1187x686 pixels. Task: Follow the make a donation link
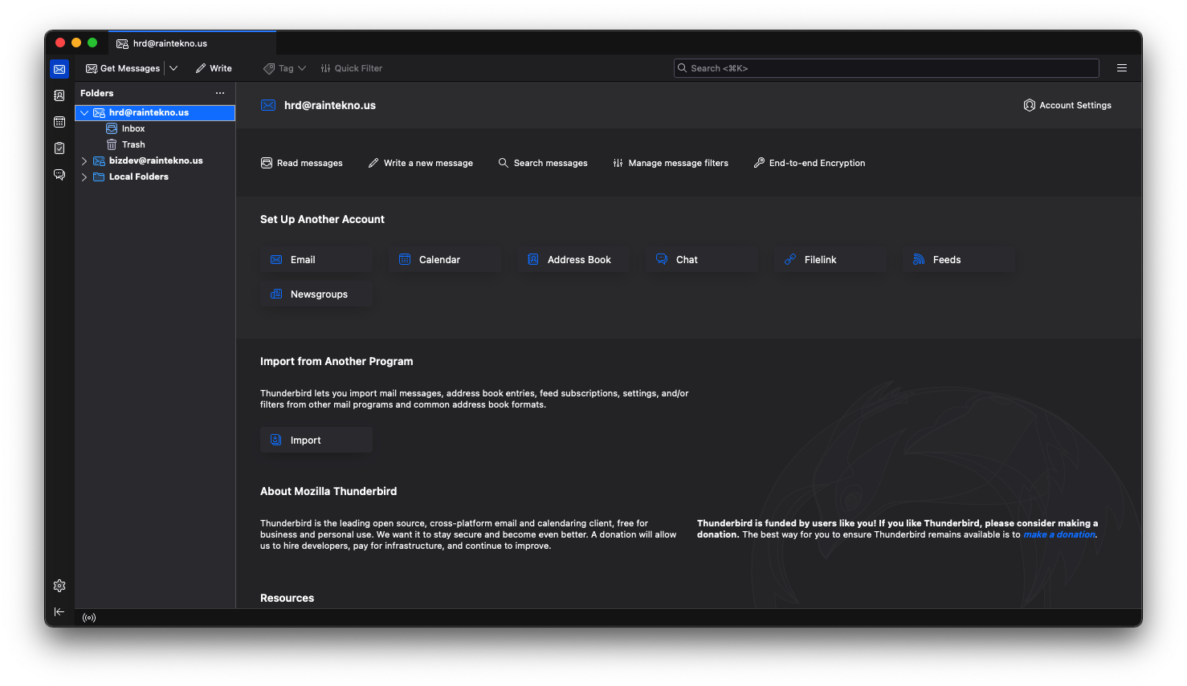coord(1059,535)
